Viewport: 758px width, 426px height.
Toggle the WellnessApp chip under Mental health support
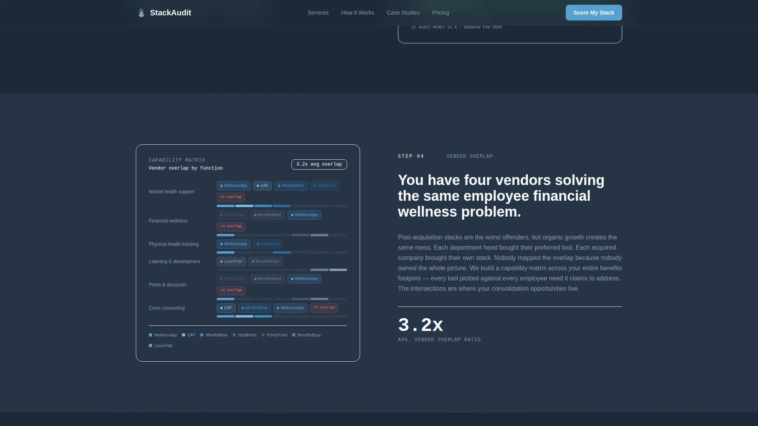click(x=233, y=185)
